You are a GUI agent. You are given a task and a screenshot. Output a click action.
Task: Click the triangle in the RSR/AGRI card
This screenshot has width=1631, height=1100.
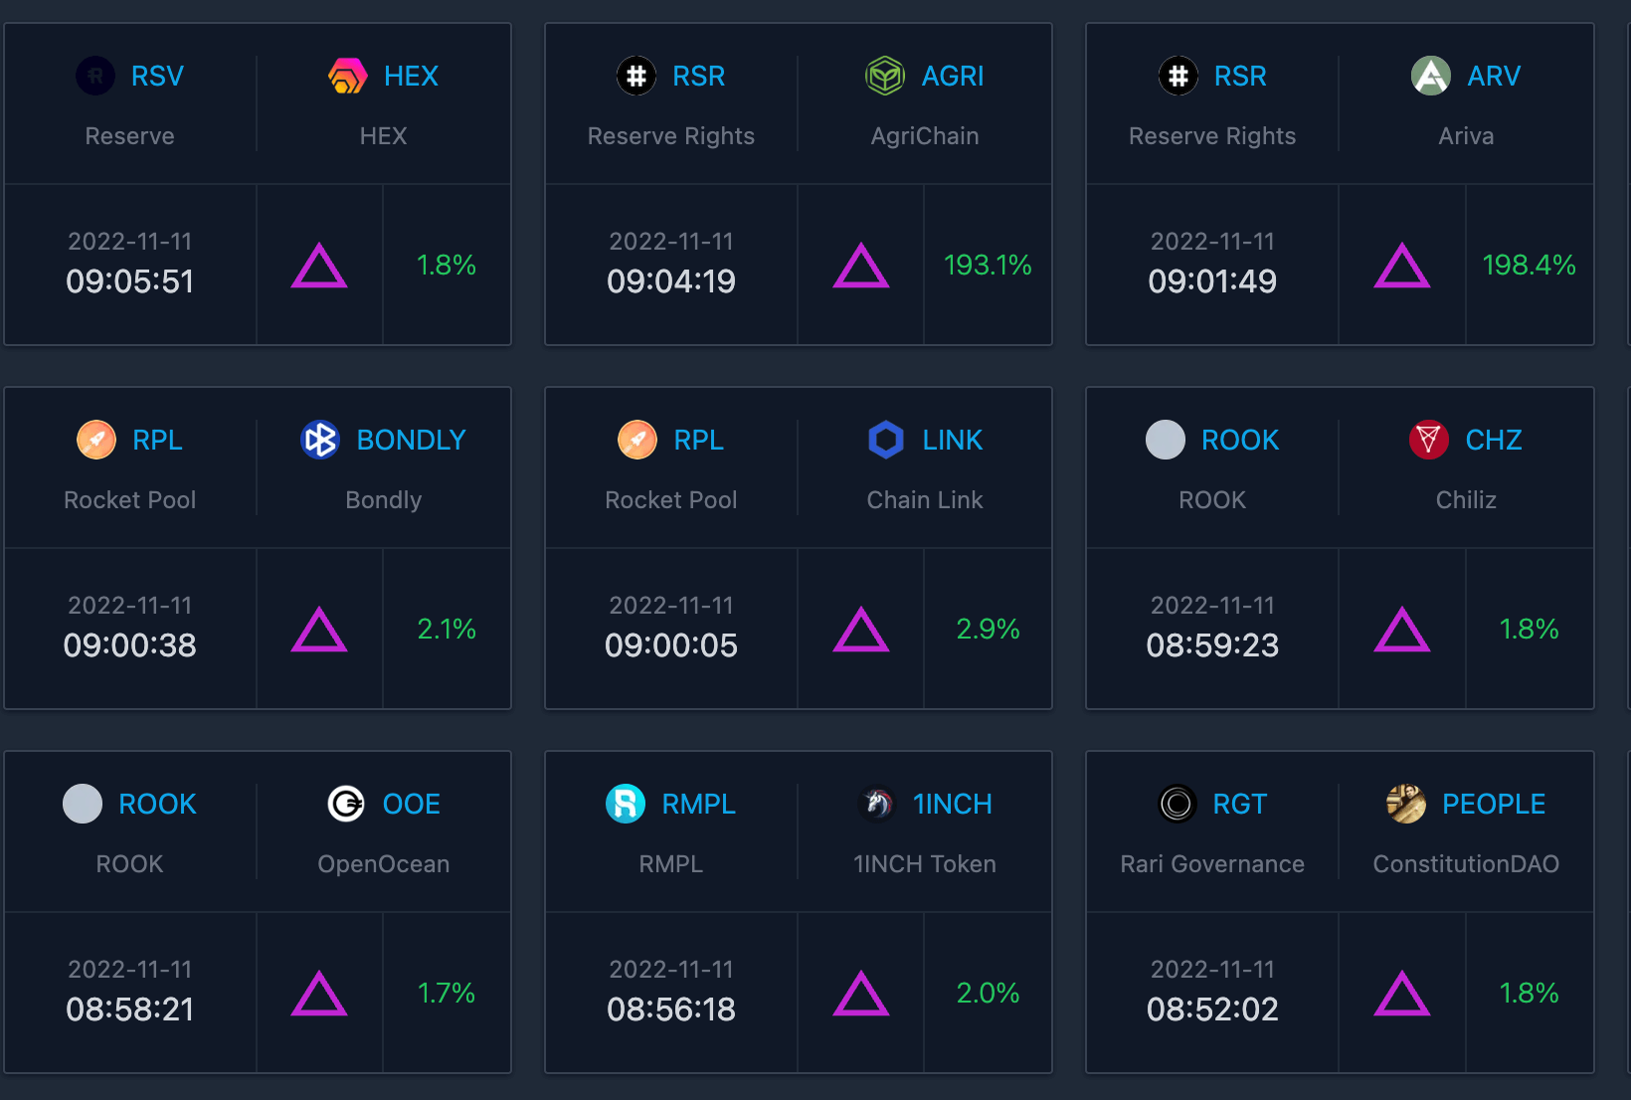(860, 266)
